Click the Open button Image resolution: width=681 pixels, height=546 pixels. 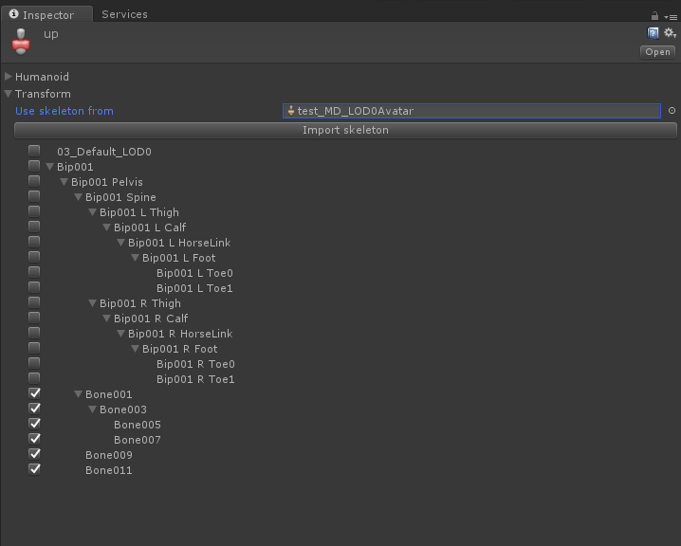657,52
